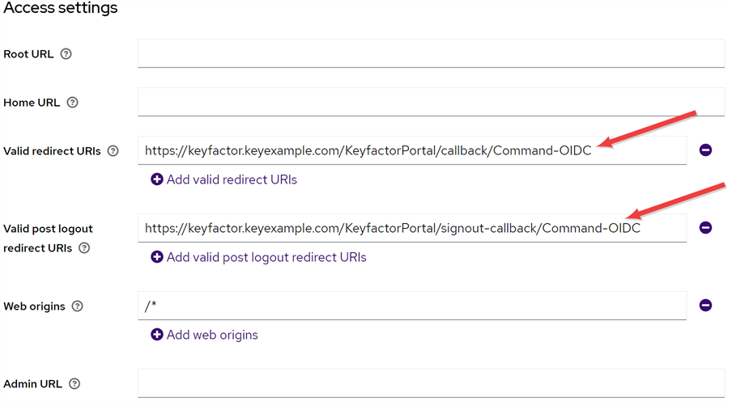Open the Home URL help tooltip icon
This screenshot has width=732, height=401.
coord(73,103)
